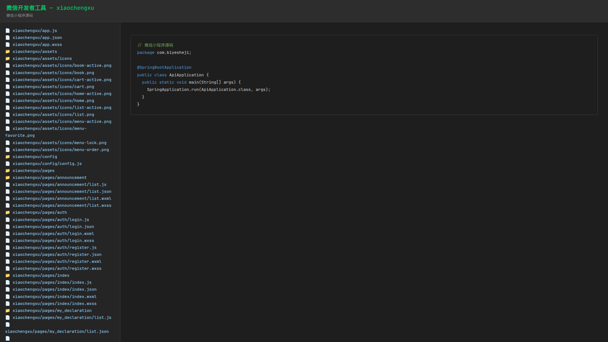The height and width of the screenshot is (342, 608).
Task: Open pages/index/index.json
Action: coord(54,289)
